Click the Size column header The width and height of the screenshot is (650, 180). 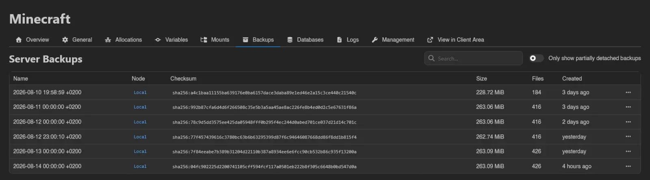pyautogui.click(x=481, y=78)
